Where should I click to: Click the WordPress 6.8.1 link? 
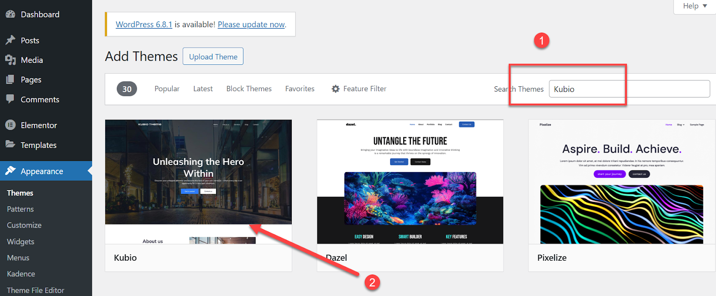coord(144,25)
